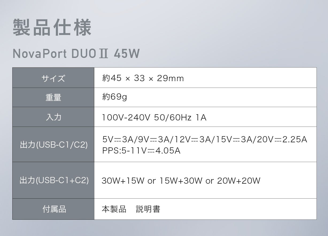The width and height of the screenshot is (328, 236).
Task: Select the 出力(USB-C1+C2) row label
Action: [54, 180]
